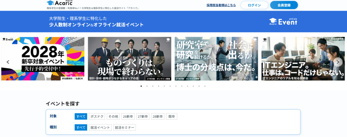
Task: Open the ものづくりは現場で終わらない banner
Action: (x=129, y=59)
